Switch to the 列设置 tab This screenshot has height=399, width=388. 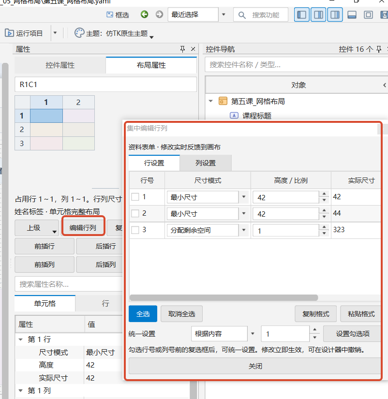(x=206, y=163)
